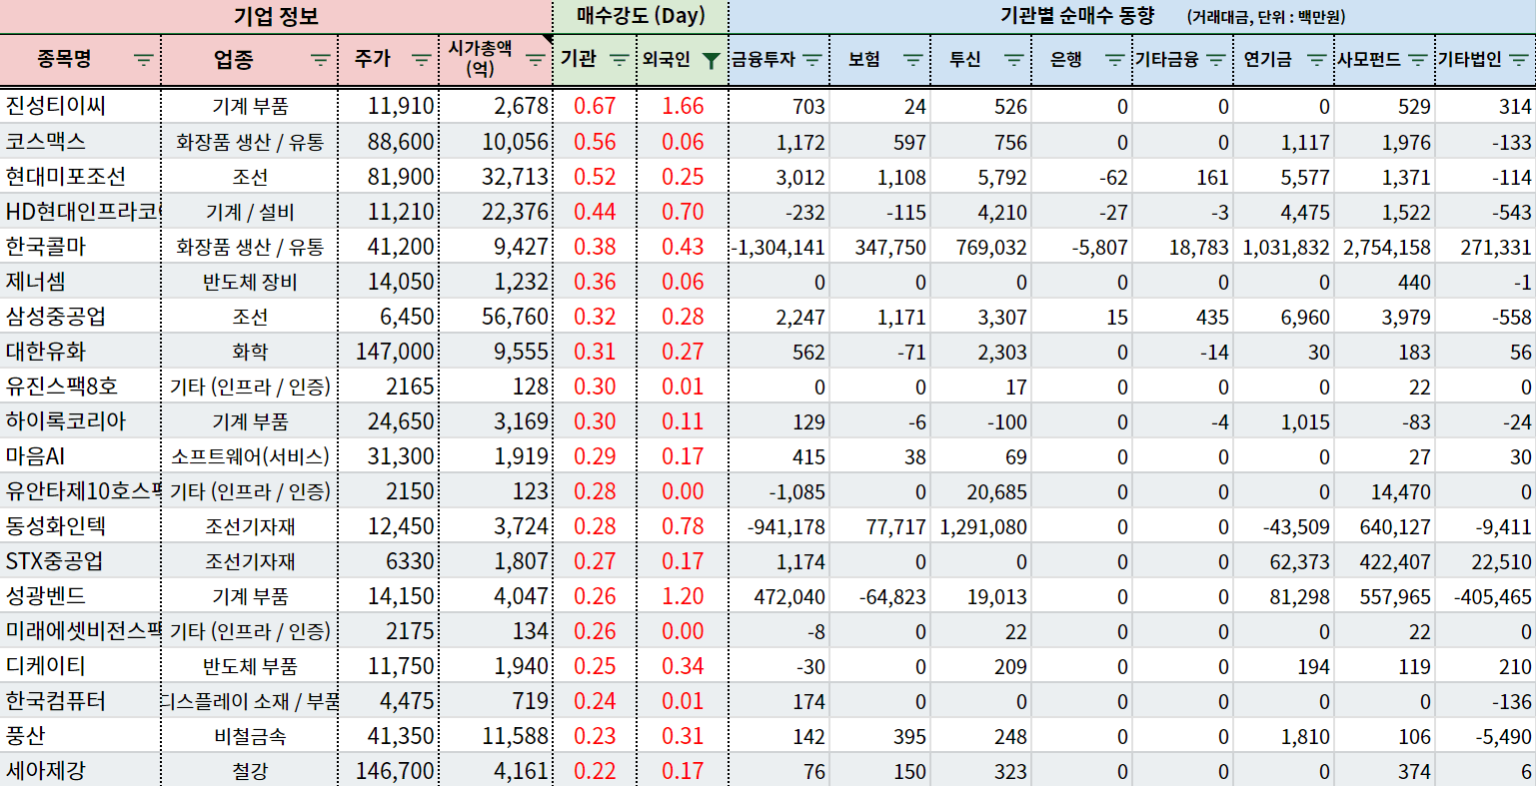Image resolution: width=1536 pixels, height=786 pixels.
Task: Select 기관 strength value 0.67
Action: (595, 106)
